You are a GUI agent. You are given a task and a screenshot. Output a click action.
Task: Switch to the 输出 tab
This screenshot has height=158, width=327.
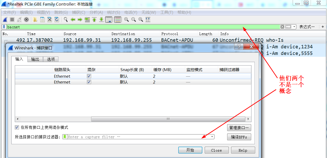pos(35,59)
